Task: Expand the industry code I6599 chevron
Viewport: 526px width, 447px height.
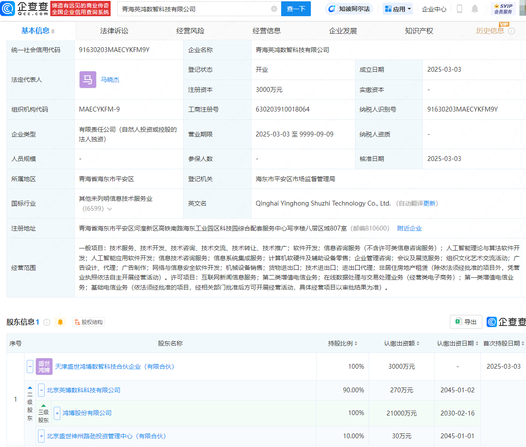Action: point(110,209)
